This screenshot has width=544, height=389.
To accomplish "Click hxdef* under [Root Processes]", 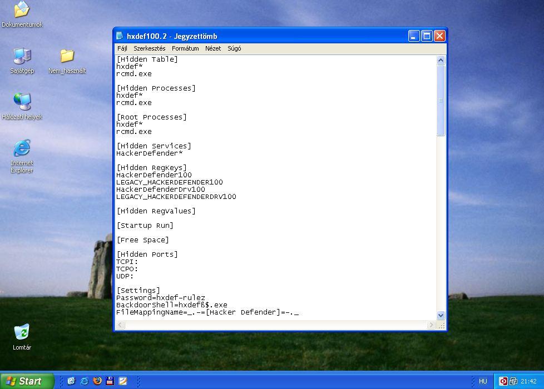I will [130, 124].
